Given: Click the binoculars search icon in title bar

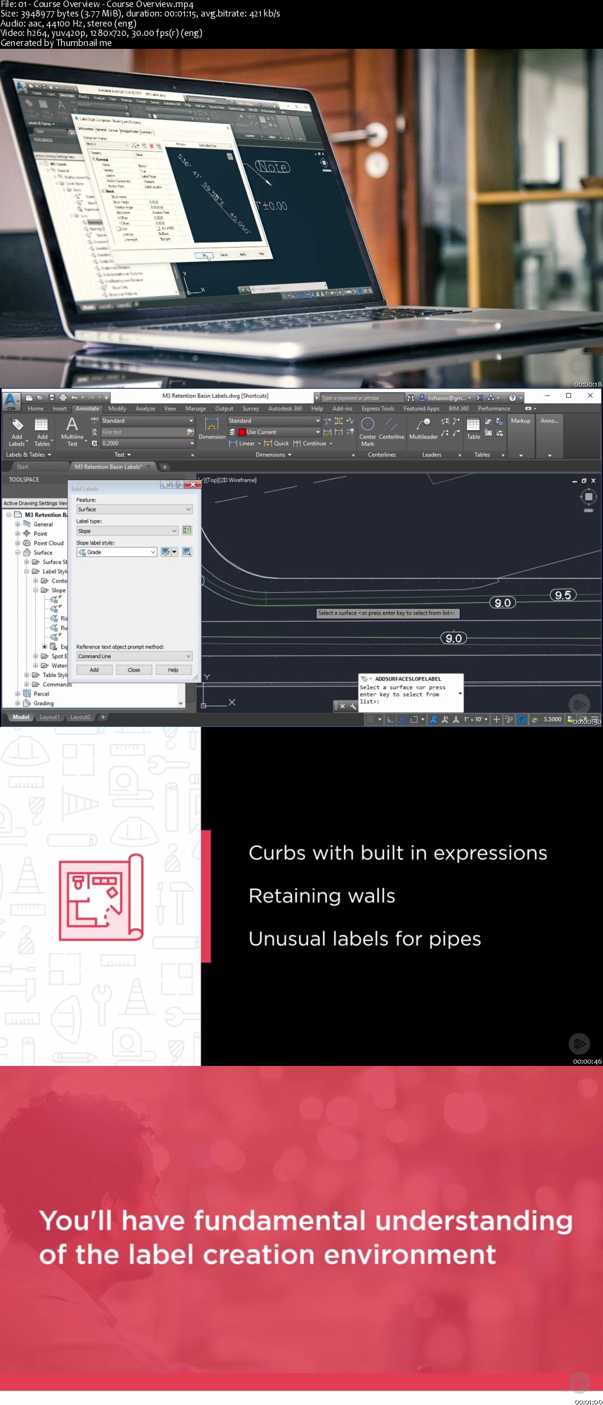Looking at the screenshot, I should [410, 397].
